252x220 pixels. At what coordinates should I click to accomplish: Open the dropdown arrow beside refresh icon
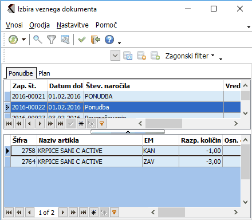pyautogui.click(x=23, y=40)
